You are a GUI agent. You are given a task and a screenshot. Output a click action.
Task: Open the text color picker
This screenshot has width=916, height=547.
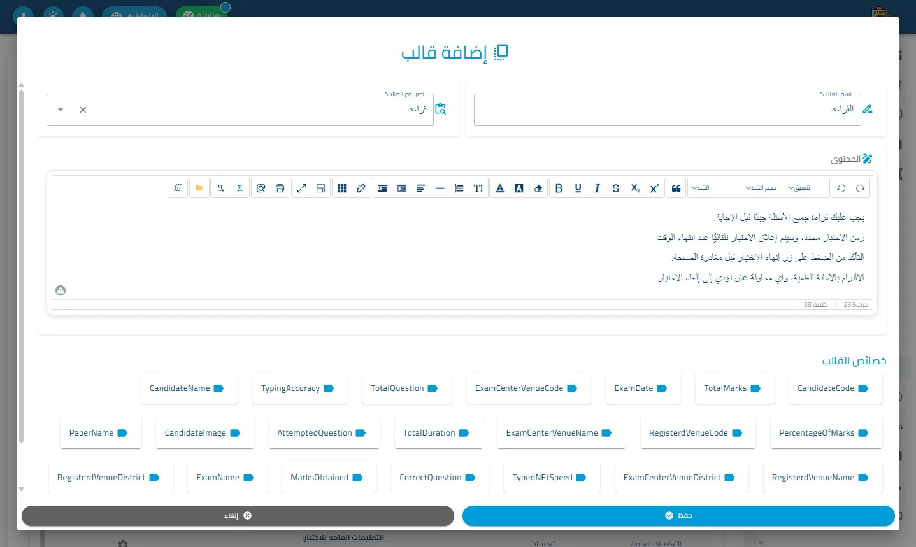500,188
